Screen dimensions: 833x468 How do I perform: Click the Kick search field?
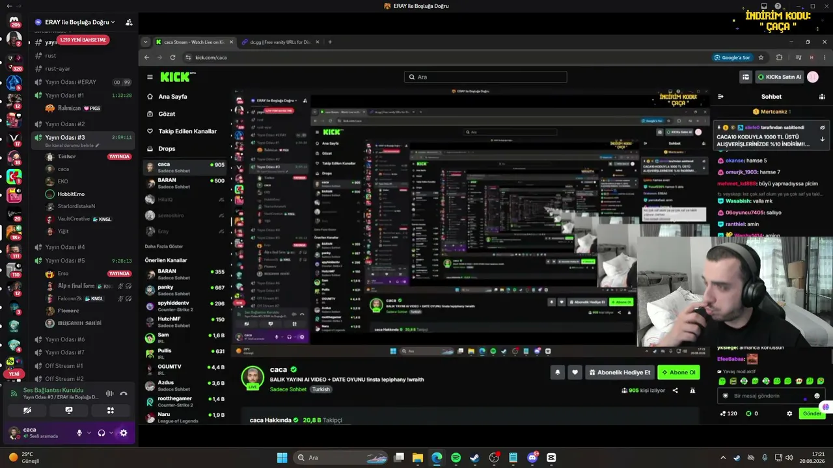485,77
